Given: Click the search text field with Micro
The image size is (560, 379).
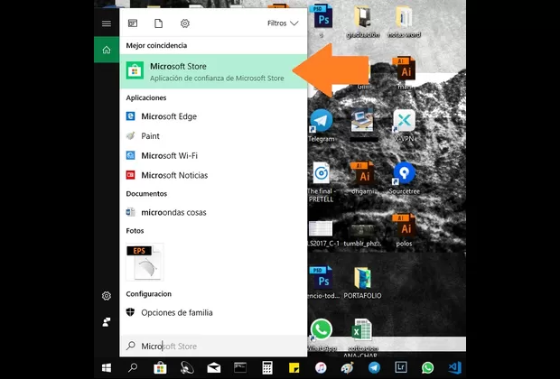Looking at the screenshot, I should [213, 346].
